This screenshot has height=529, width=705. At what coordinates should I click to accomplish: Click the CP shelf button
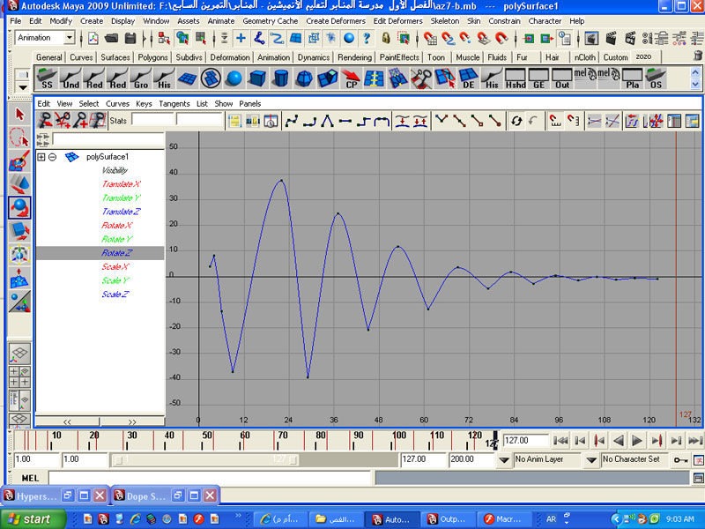[x=351, y=78]
